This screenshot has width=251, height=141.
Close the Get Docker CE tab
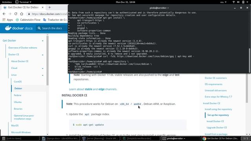43,7
